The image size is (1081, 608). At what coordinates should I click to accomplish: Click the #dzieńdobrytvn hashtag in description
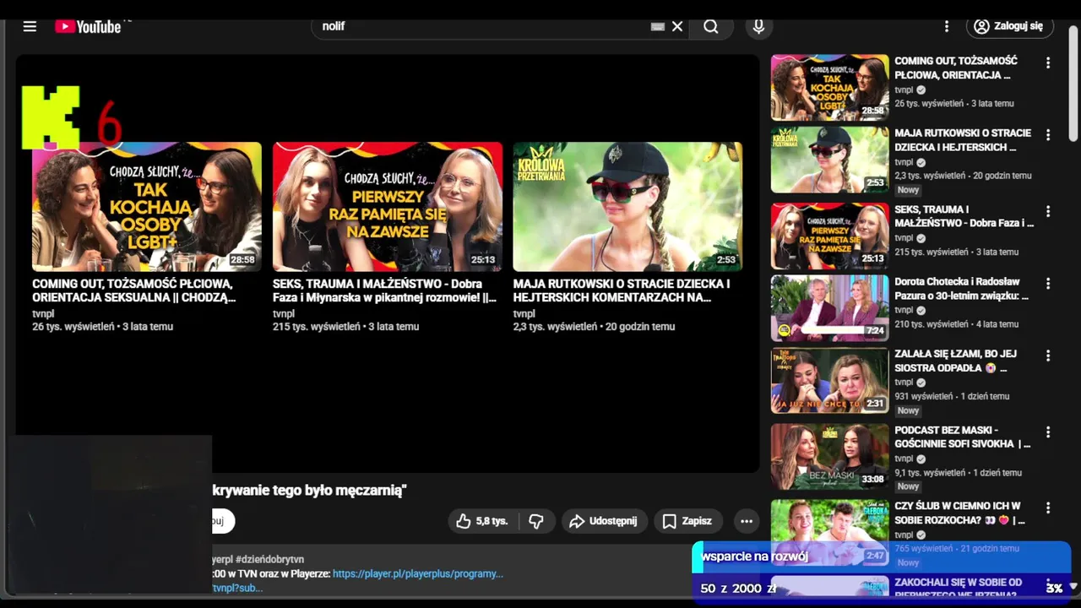coord(270,559)
